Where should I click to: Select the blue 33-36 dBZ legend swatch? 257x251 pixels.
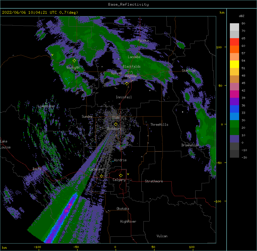click(x=234, y=109)
